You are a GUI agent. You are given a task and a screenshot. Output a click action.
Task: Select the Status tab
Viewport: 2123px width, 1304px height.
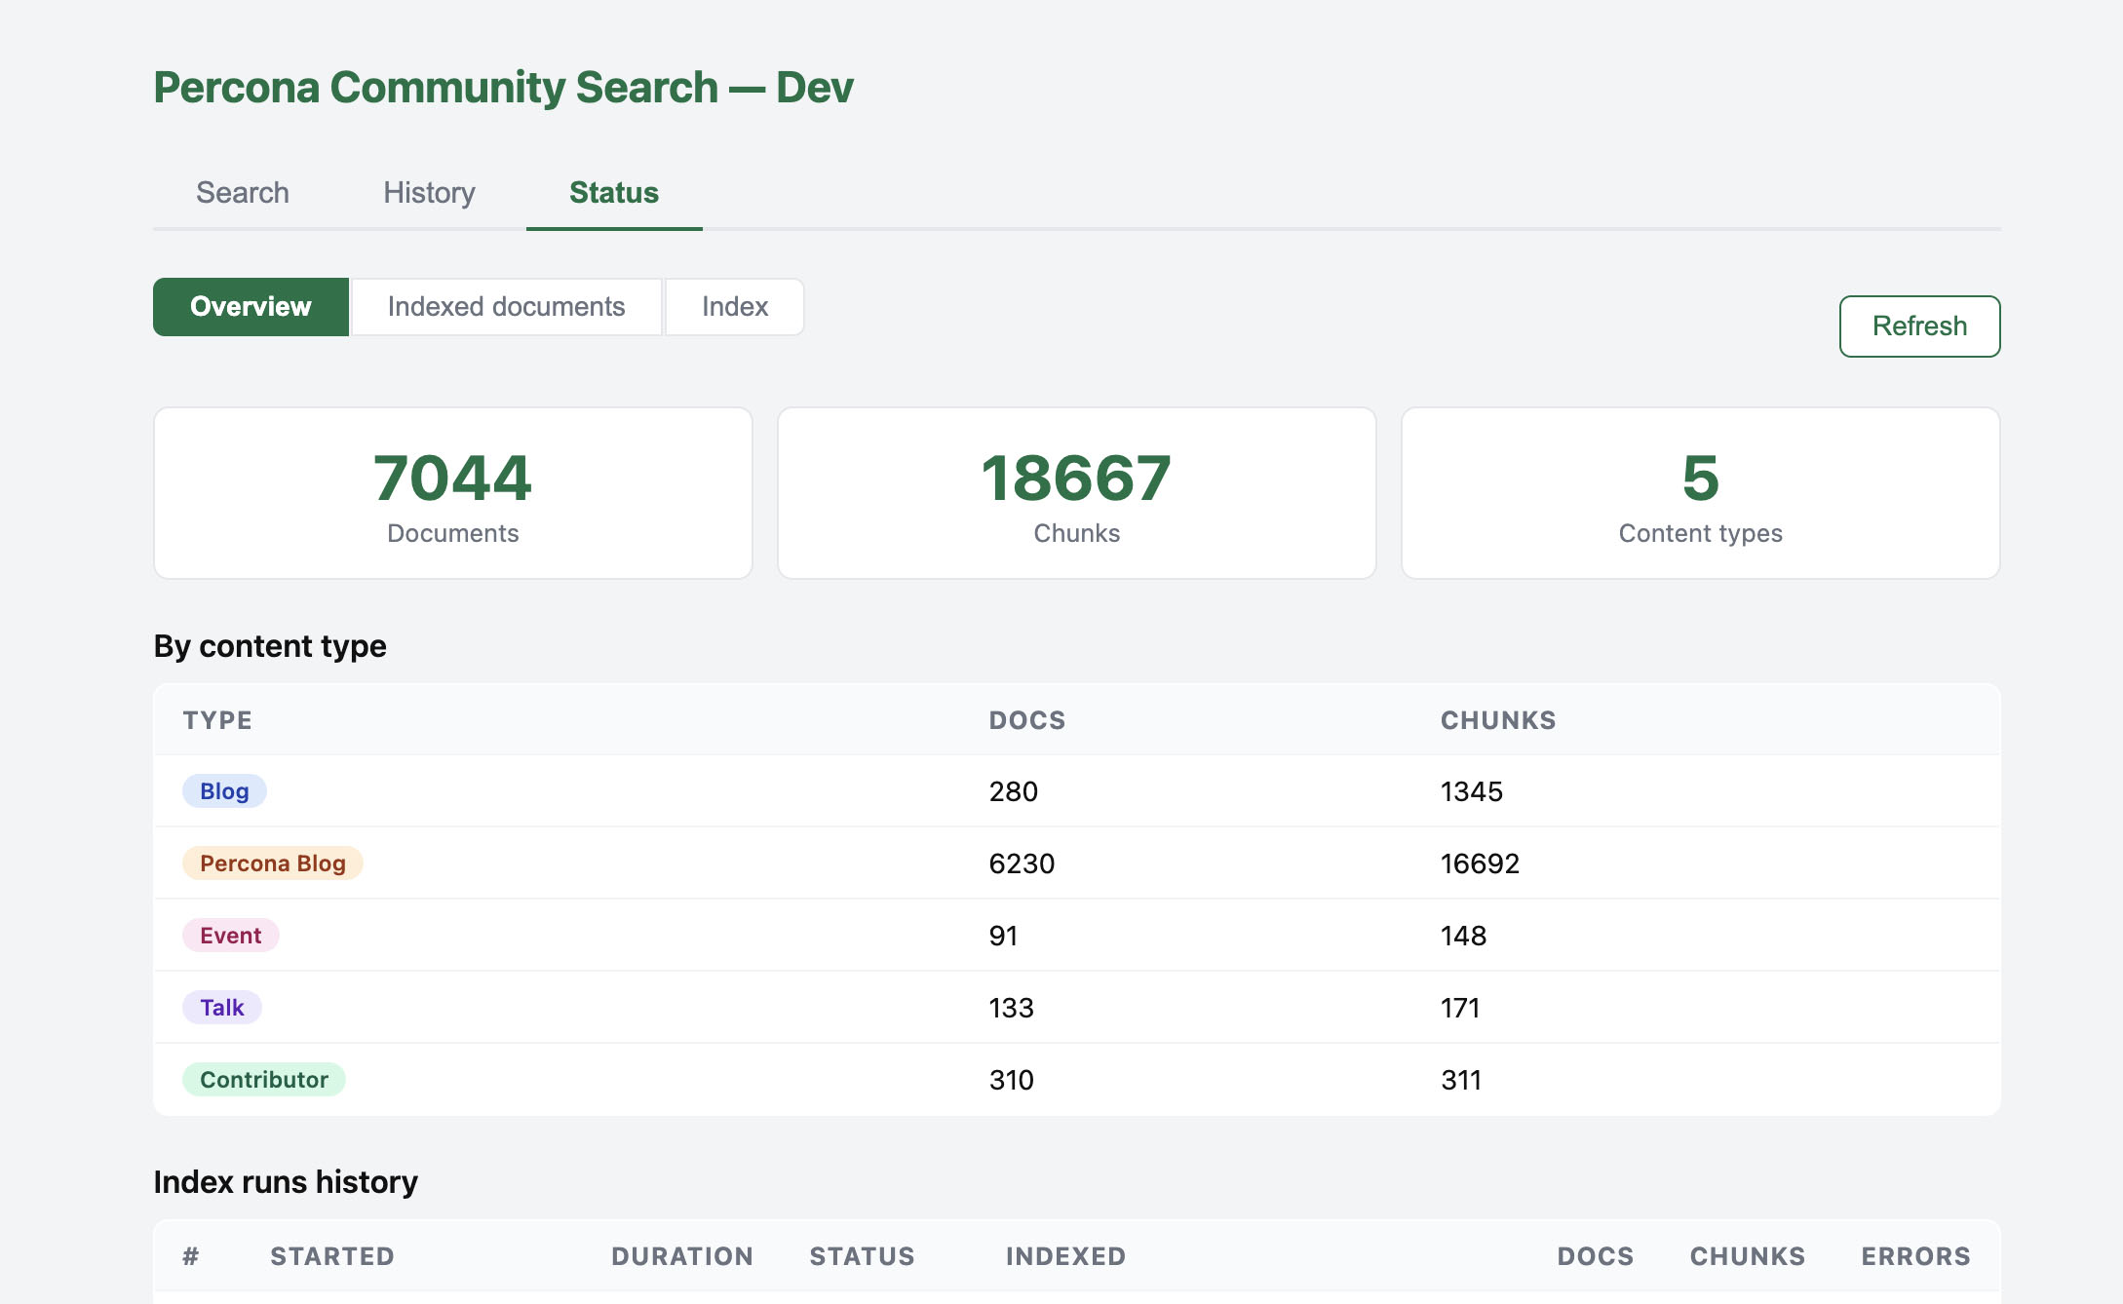614,193
